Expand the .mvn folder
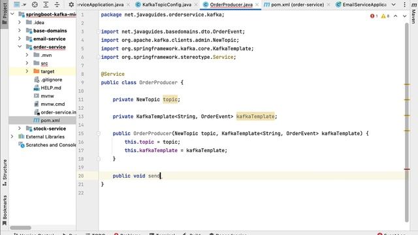418x235 pixels. coord(27,55)
